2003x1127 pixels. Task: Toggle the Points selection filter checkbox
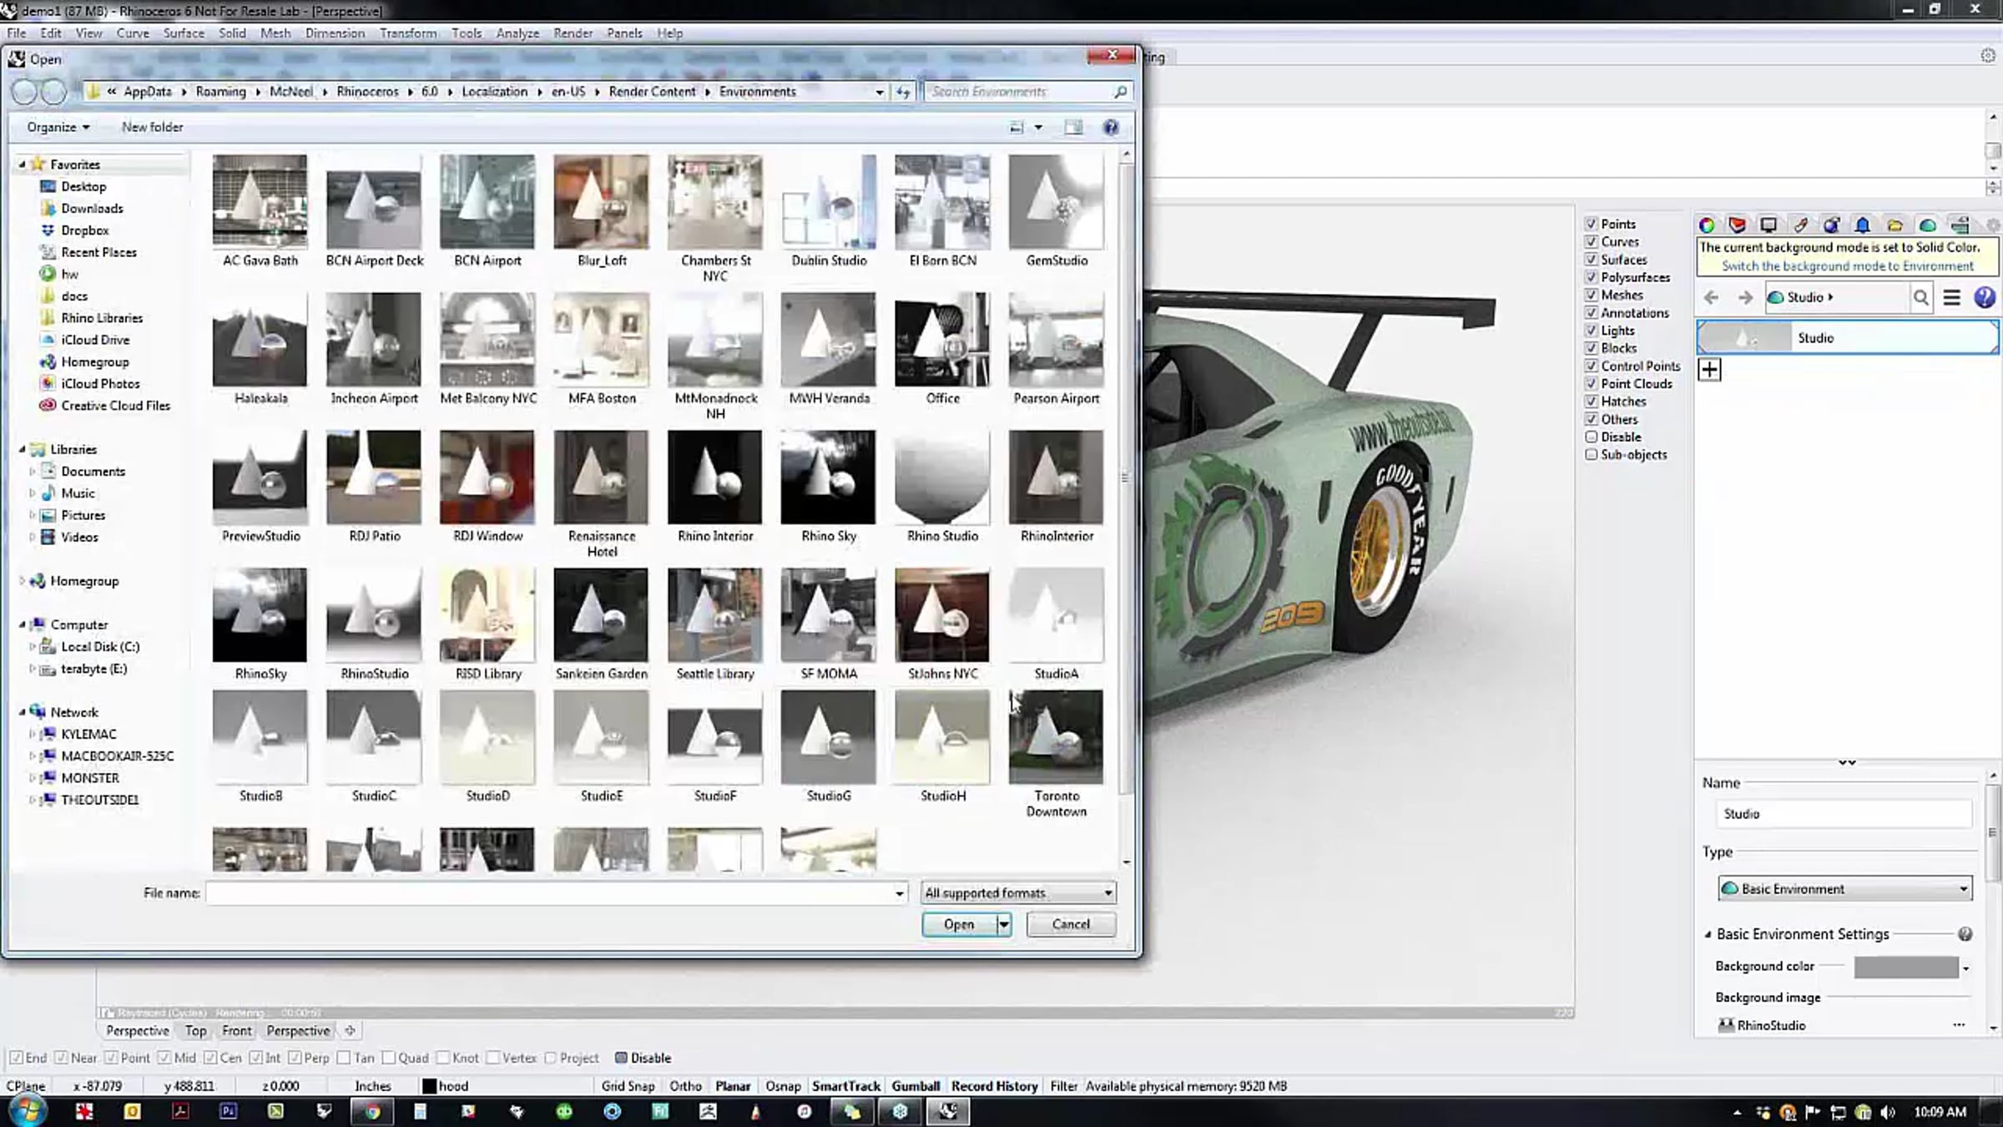(1591, 224)
